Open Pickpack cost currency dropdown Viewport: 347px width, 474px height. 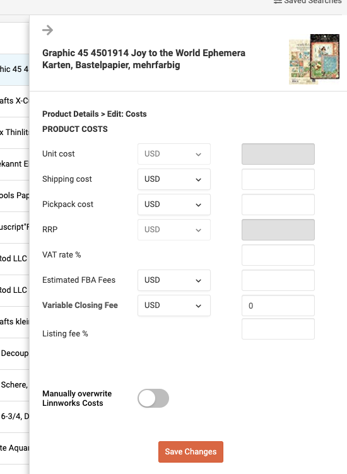coord(174,204)
